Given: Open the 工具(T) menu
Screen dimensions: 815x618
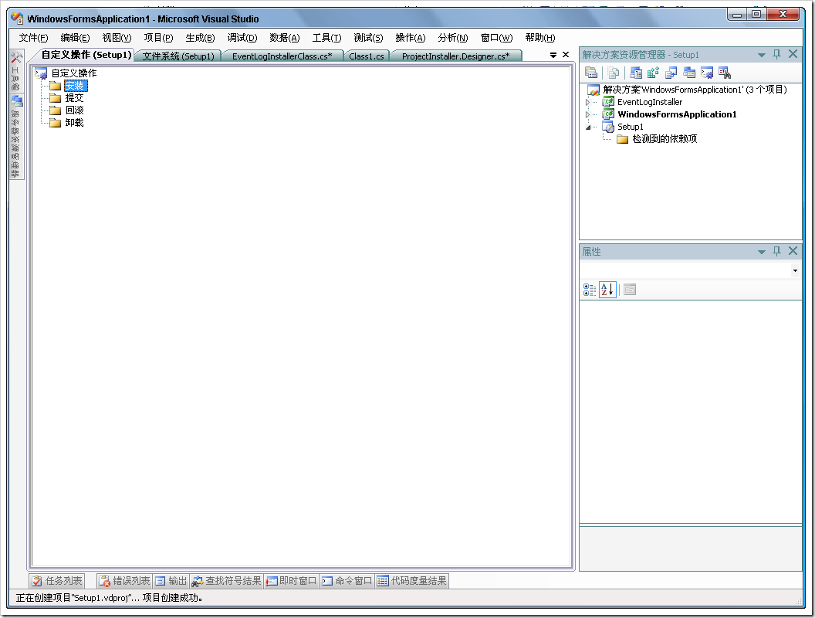Looking at the screenshot, I should [x=327, y=37].
